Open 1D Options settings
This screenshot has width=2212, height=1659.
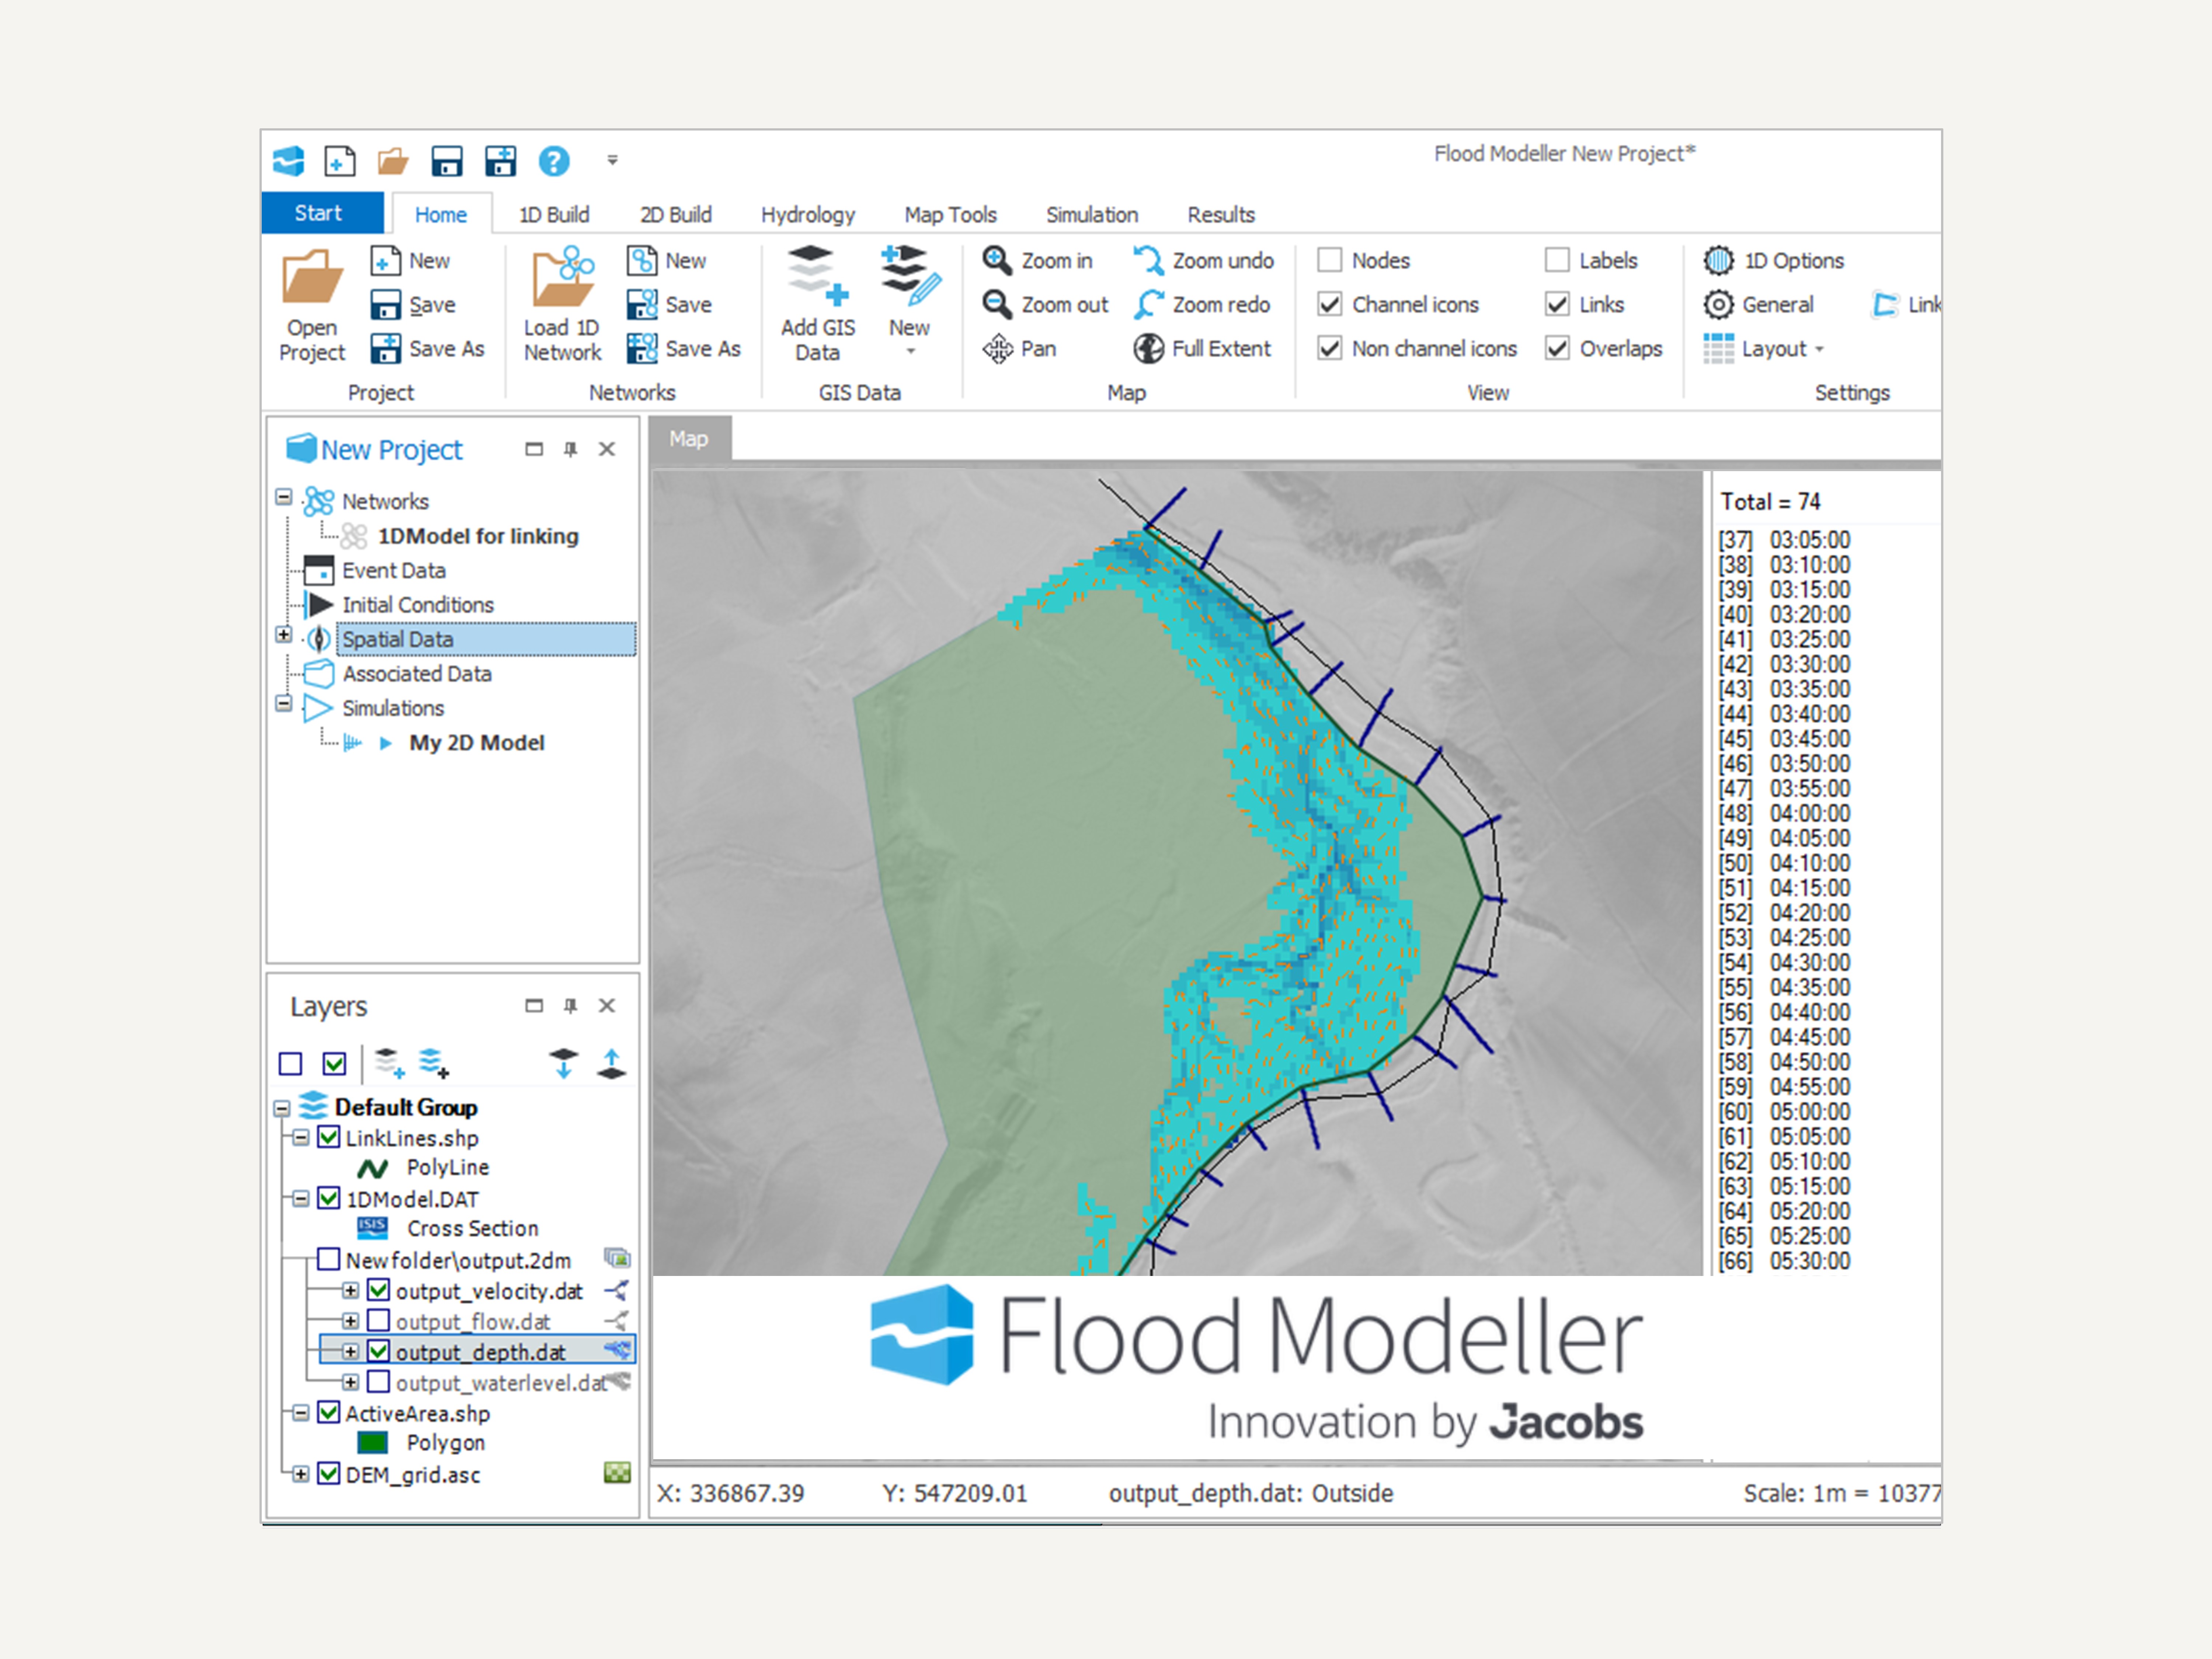pyautogui.click(x=1774, y=261)
